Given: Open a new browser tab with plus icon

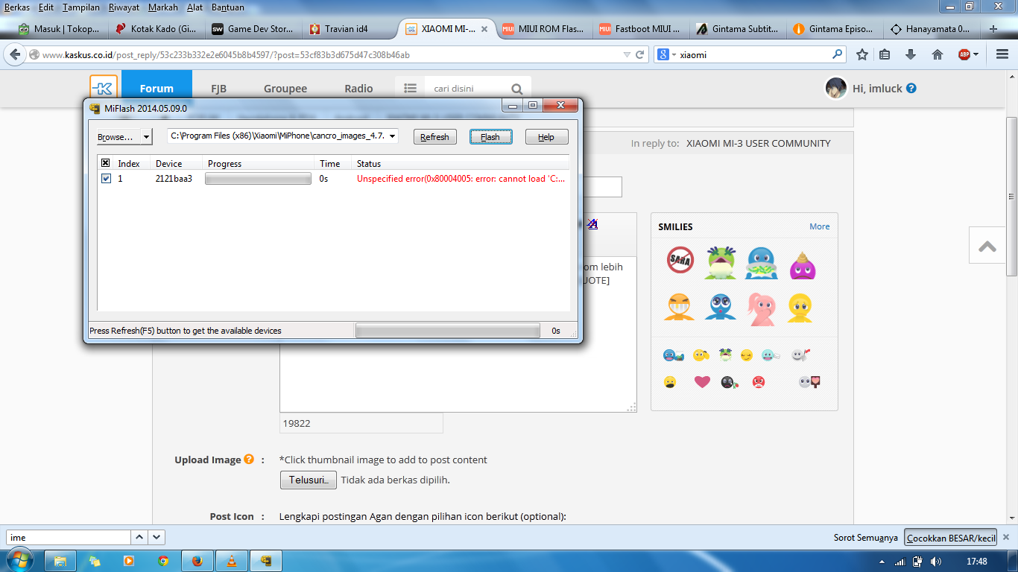Looking at the screenshot, I should pyautogui.click(x=993, y=29).
